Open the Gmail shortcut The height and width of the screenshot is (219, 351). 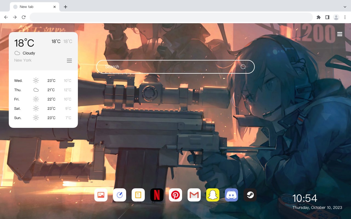pos(194,195)
